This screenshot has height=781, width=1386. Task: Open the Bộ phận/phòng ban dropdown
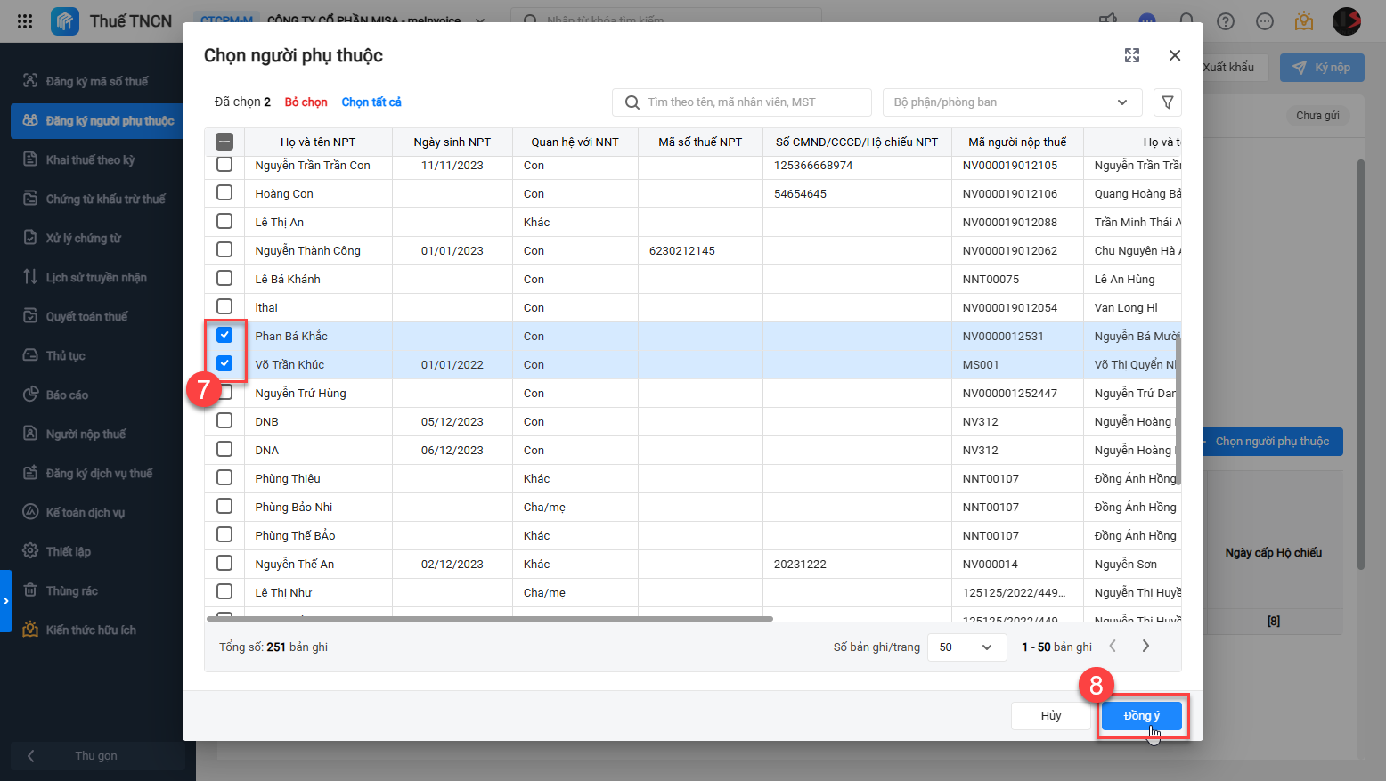click(x=1013, y=102)
